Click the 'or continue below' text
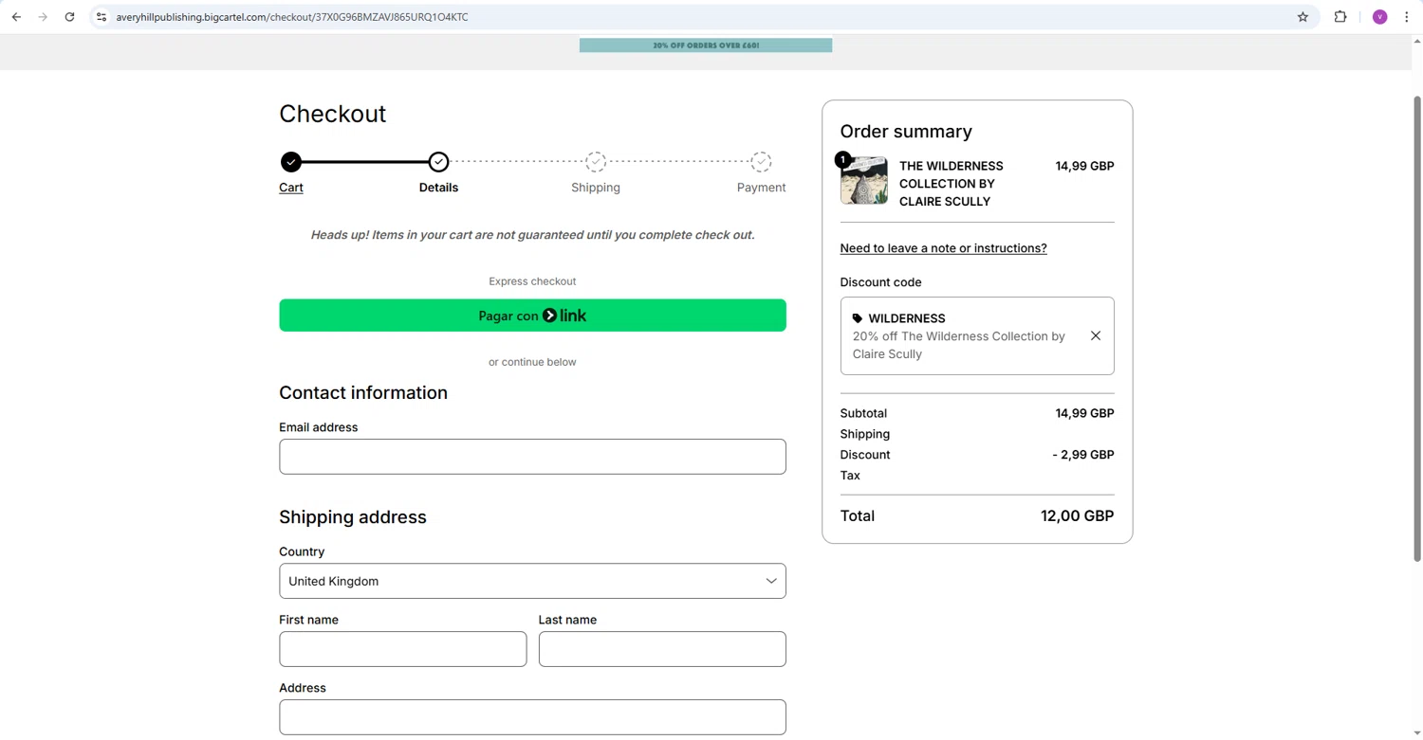Viewport: 1423px width, 740px height. [x=532, y=362]
